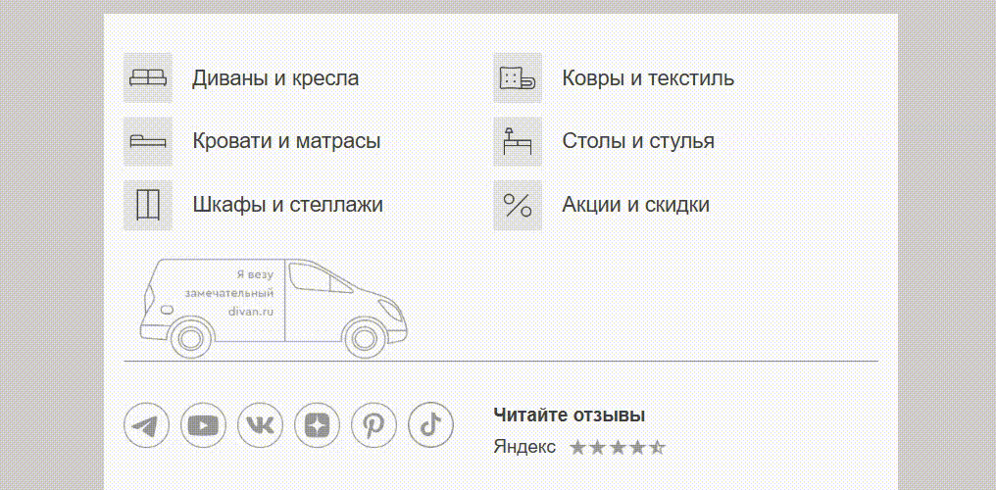The image size is (996, 490).
Task: Open the VK social icon
Action: tap(261, 425)
